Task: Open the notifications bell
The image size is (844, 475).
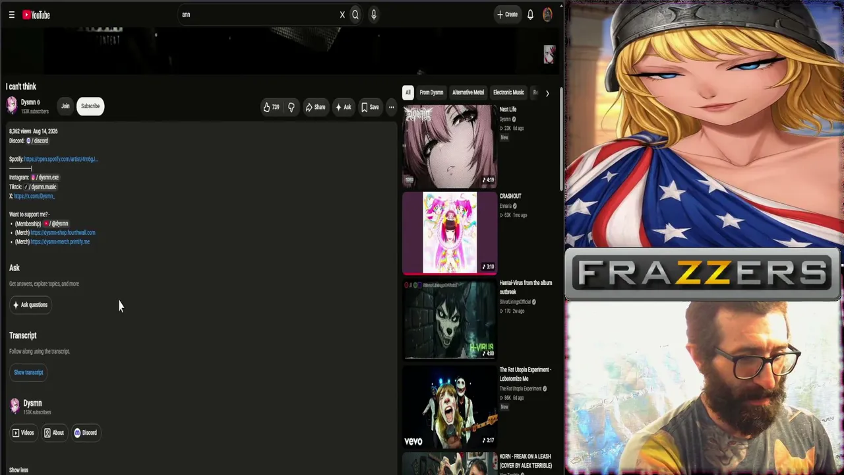Action: [x=530, y=15]
